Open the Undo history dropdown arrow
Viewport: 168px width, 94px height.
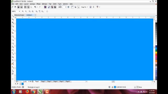click(37, 7)
